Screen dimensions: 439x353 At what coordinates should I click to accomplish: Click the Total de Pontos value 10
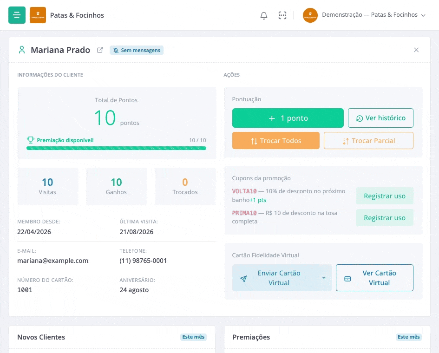pos(105,118)
